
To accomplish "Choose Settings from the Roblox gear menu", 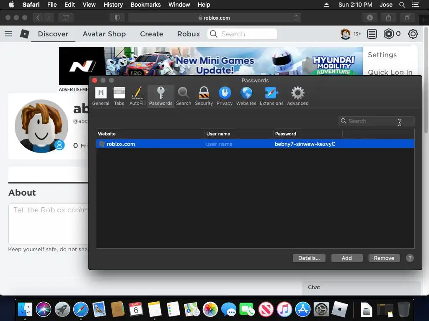I will point(382,55).
